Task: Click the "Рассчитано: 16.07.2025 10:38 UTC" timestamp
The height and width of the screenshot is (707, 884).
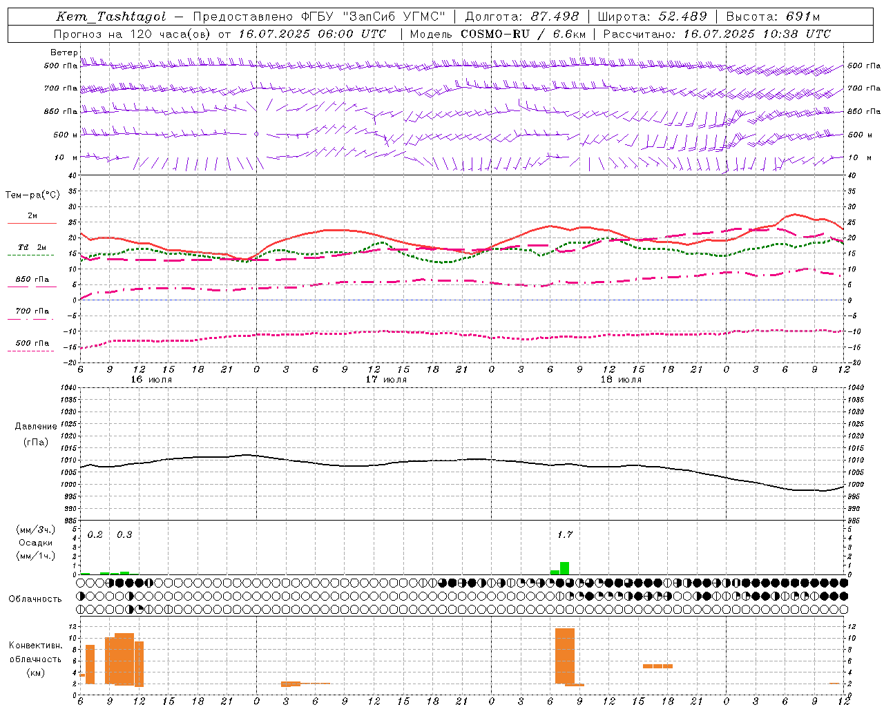Action: pos(717,34)
